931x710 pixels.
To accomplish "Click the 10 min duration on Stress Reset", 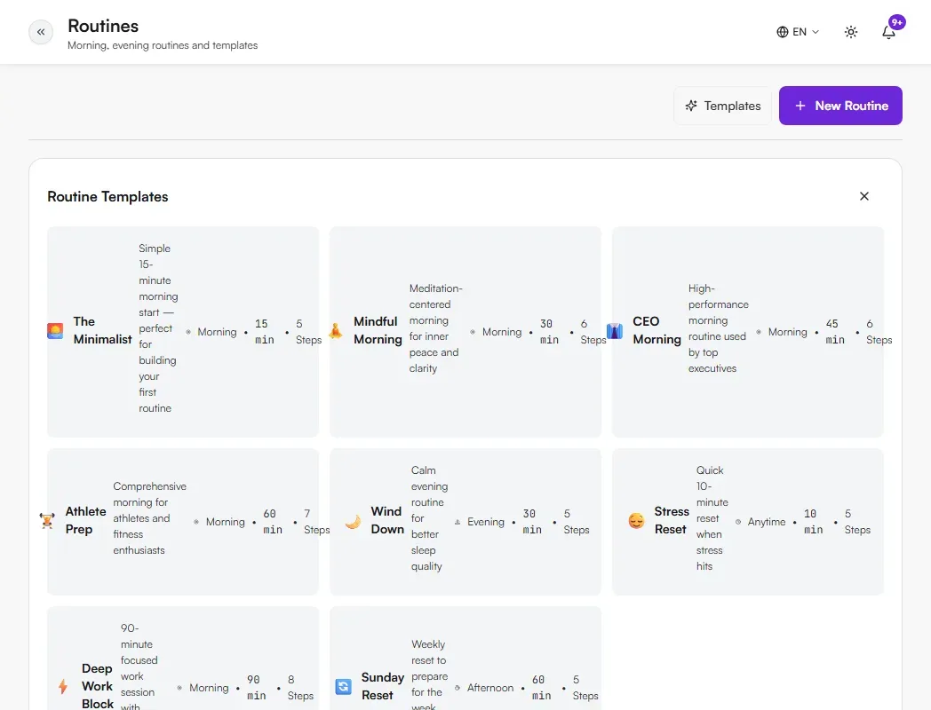I will point(814,521).
